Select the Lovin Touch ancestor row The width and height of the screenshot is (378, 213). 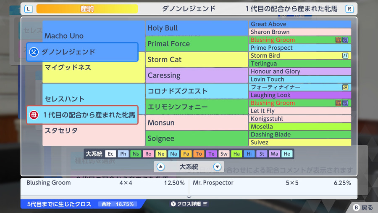click(300, 80)
